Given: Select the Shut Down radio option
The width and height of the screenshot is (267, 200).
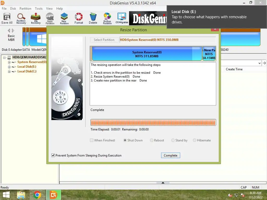Looking at the screenshot, I should tap(125, 140).
